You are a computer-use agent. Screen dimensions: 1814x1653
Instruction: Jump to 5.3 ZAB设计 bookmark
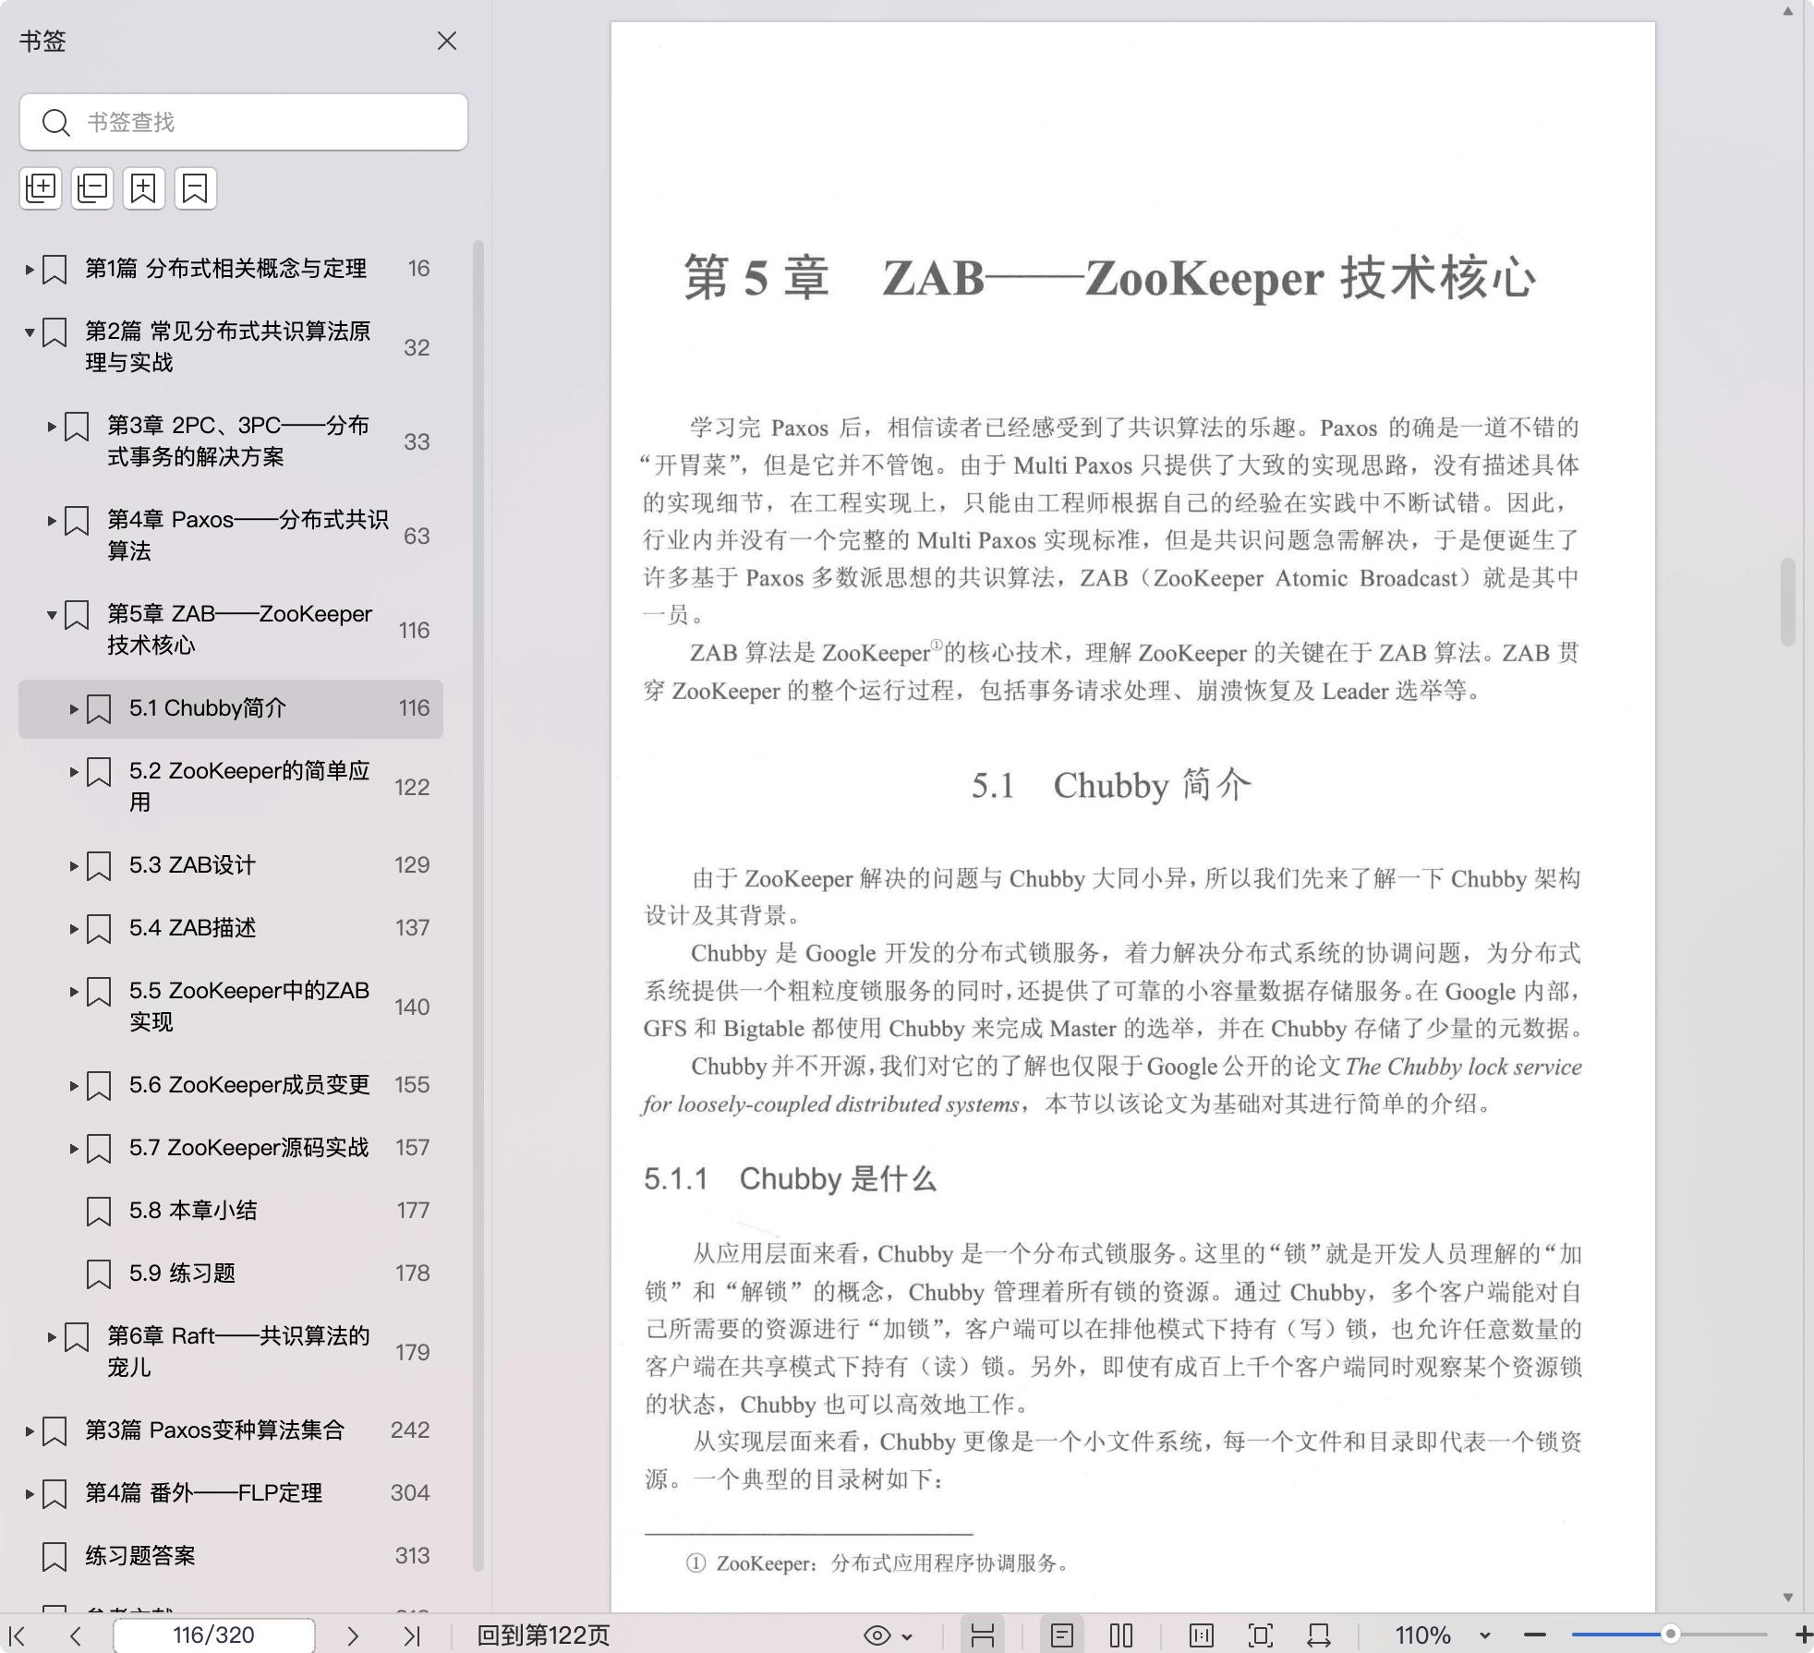coord(192,865)
